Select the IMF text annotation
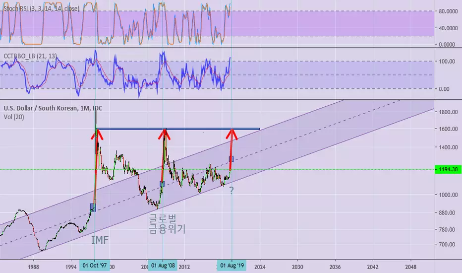The height and width of the screenshot is (273, 462). [x=100, y=240]
